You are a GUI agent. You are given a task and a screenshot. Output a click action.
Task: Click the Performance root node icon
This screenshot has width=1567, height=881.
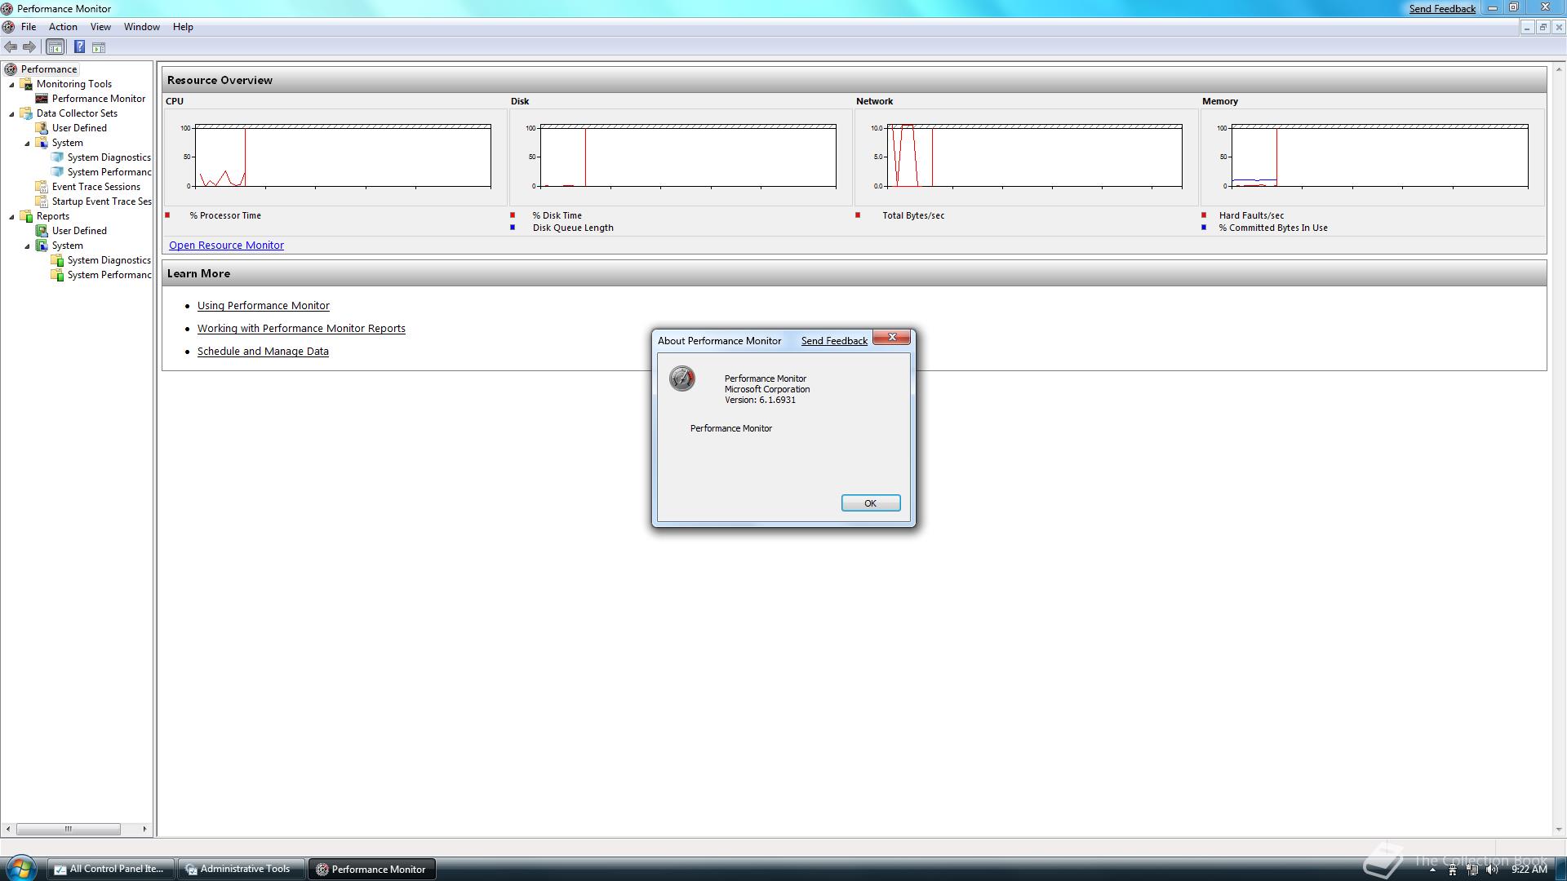pyautogui.click(x=11, y=69)
